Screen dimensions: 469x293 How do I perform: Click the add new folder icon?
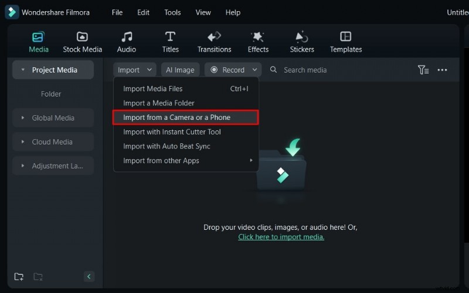tap(19, 277)
